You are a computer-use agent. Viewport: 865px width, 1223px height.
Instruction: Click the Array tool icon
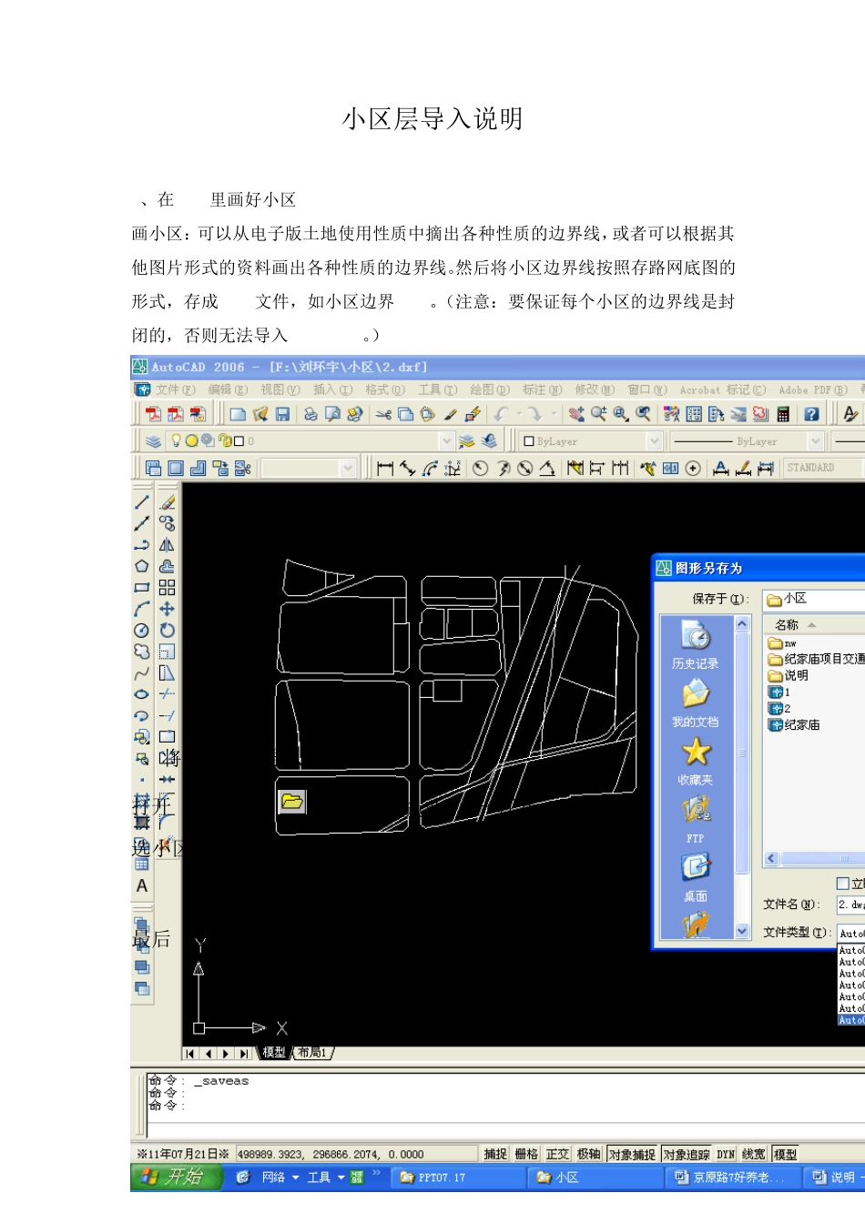point(167,588)
